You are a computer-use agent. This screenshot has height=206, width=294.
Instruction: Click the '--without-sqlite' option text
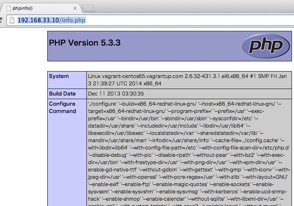click(207, 199)
